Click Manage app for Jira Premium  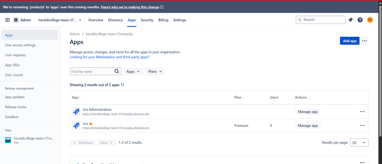tap(308, 125)
